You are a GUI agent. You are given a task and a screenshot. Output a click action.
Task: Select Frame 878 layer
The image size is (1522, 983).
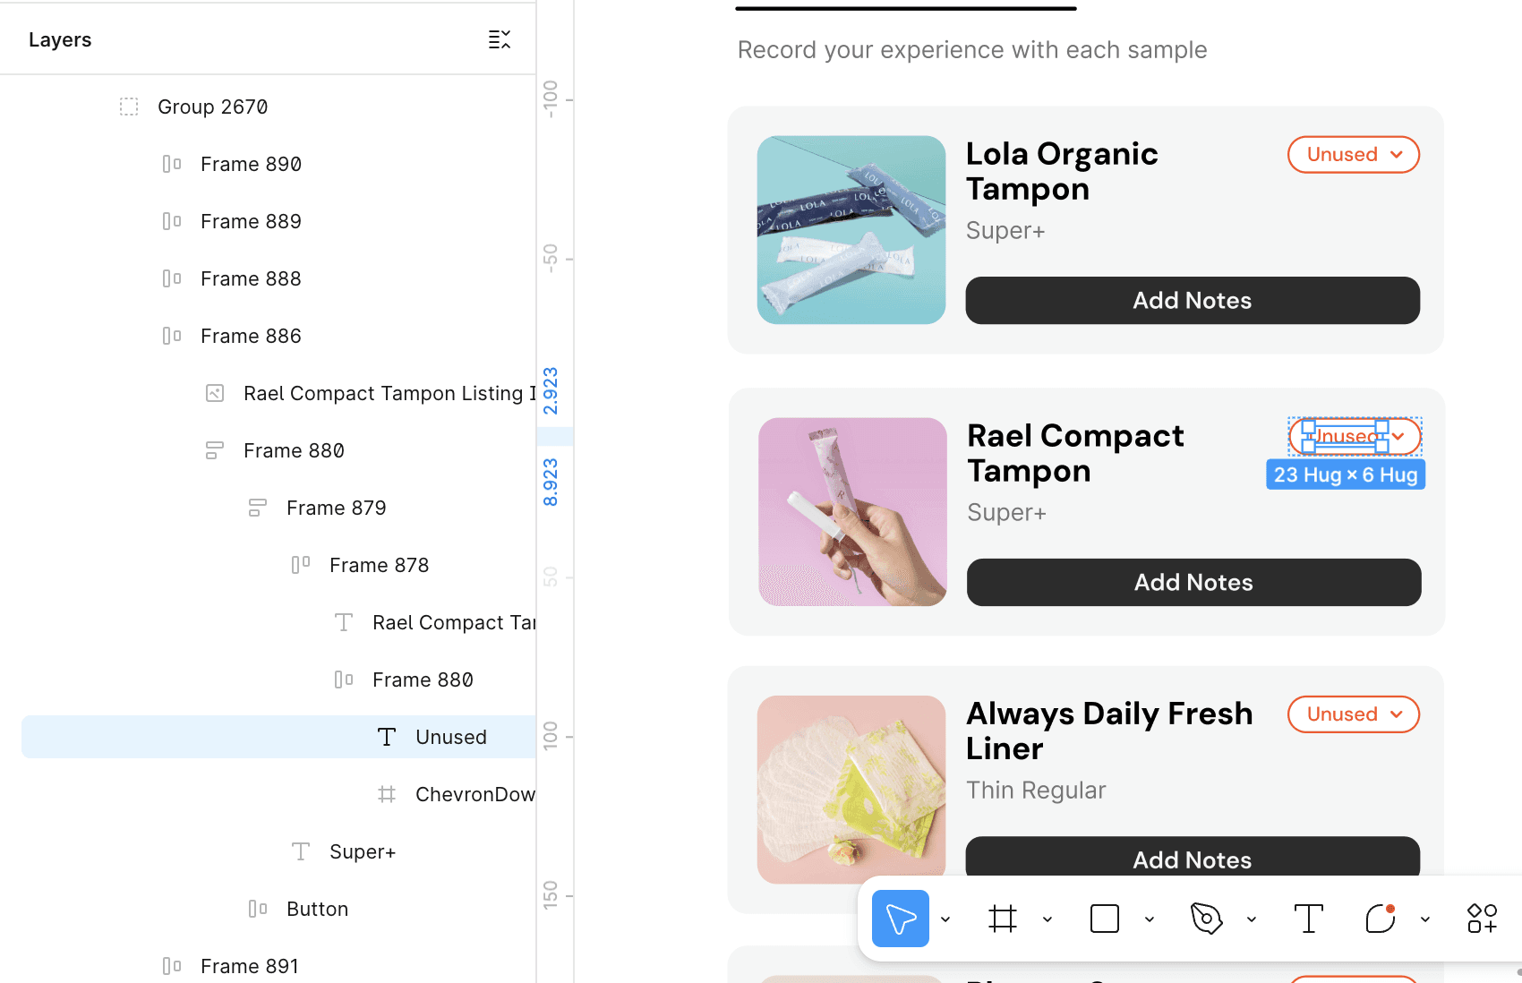(380, 565)
